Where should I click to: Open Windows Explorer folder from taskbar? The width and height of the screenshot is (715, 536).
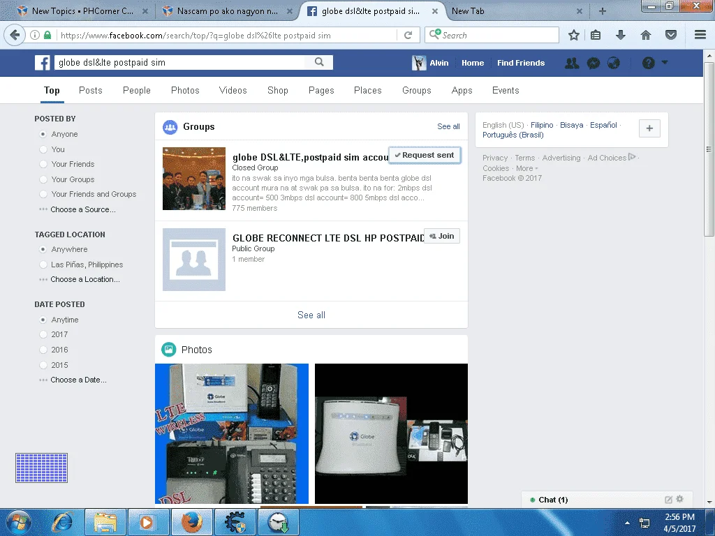point(106,522)
